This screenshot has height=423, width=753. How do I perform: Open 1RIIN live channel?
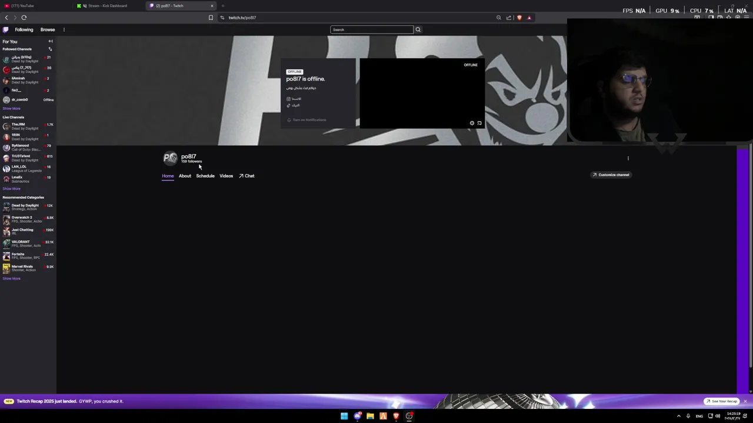[x=28, y=136]
